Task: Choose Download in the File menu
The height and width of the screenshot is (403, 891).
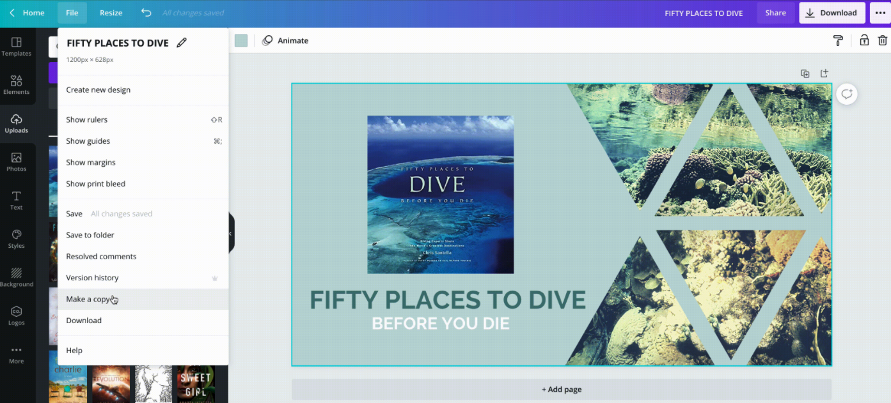Action: pyautogui.click(x=143, y=321)
